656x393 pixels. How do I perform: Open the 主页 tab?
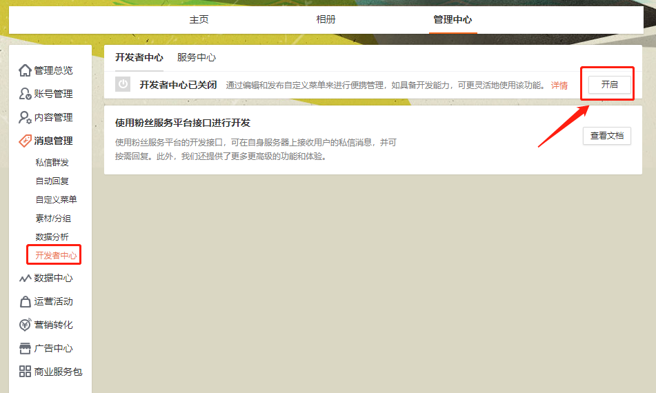(199, 19)
